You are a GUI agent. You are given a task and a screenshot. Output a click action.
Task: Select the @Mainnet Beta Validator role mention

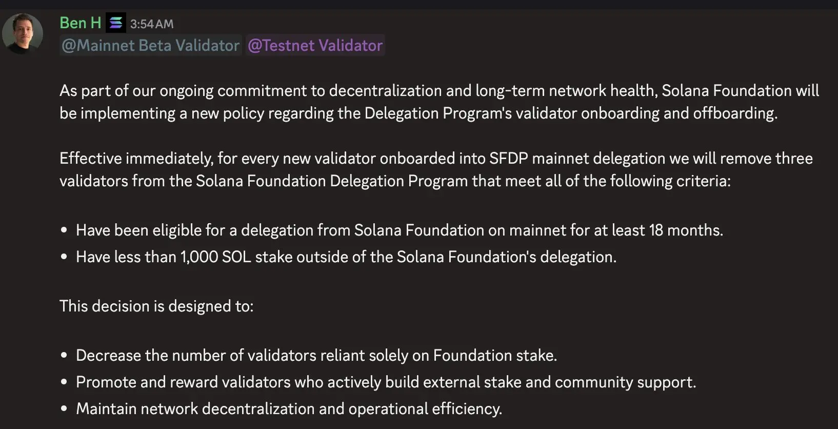[150, 45]
